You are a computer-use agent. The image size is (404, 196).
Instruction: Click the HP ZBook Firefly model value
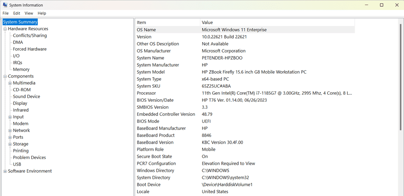[x=254, y=72]
